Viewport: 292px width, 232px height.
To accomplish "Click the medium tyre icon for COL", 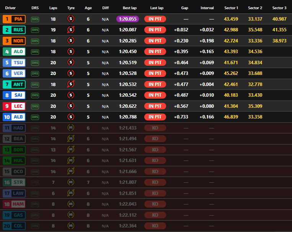I will pos(71,226).
